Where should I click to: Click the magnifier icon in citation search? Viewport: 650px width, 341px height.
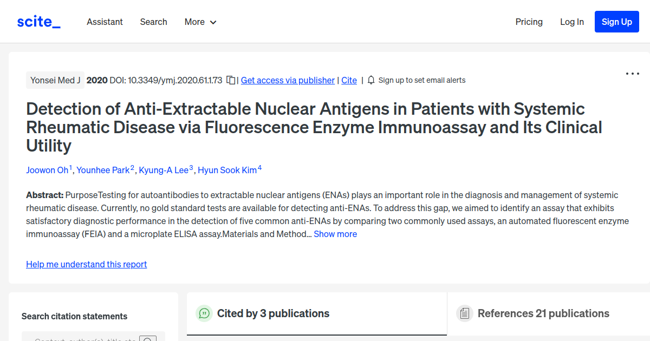tap(148, 339)
